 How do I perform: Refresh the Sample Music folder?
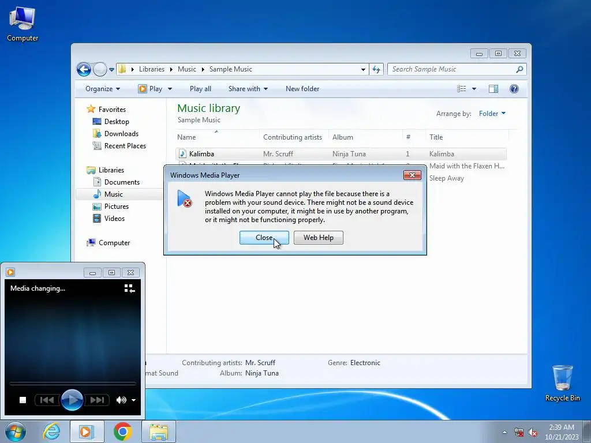(376, 69)
